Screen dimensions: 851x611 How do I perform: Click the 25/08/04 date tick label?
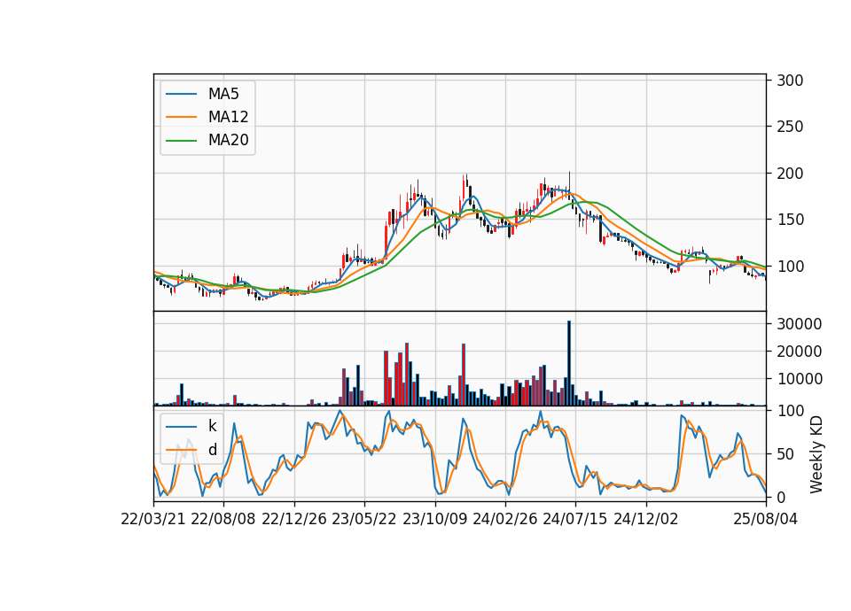point(765,519)
